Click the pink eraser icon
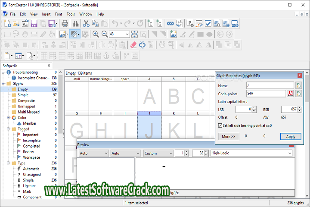The width and height of the screenshot is (310, 207). [133, 44]
